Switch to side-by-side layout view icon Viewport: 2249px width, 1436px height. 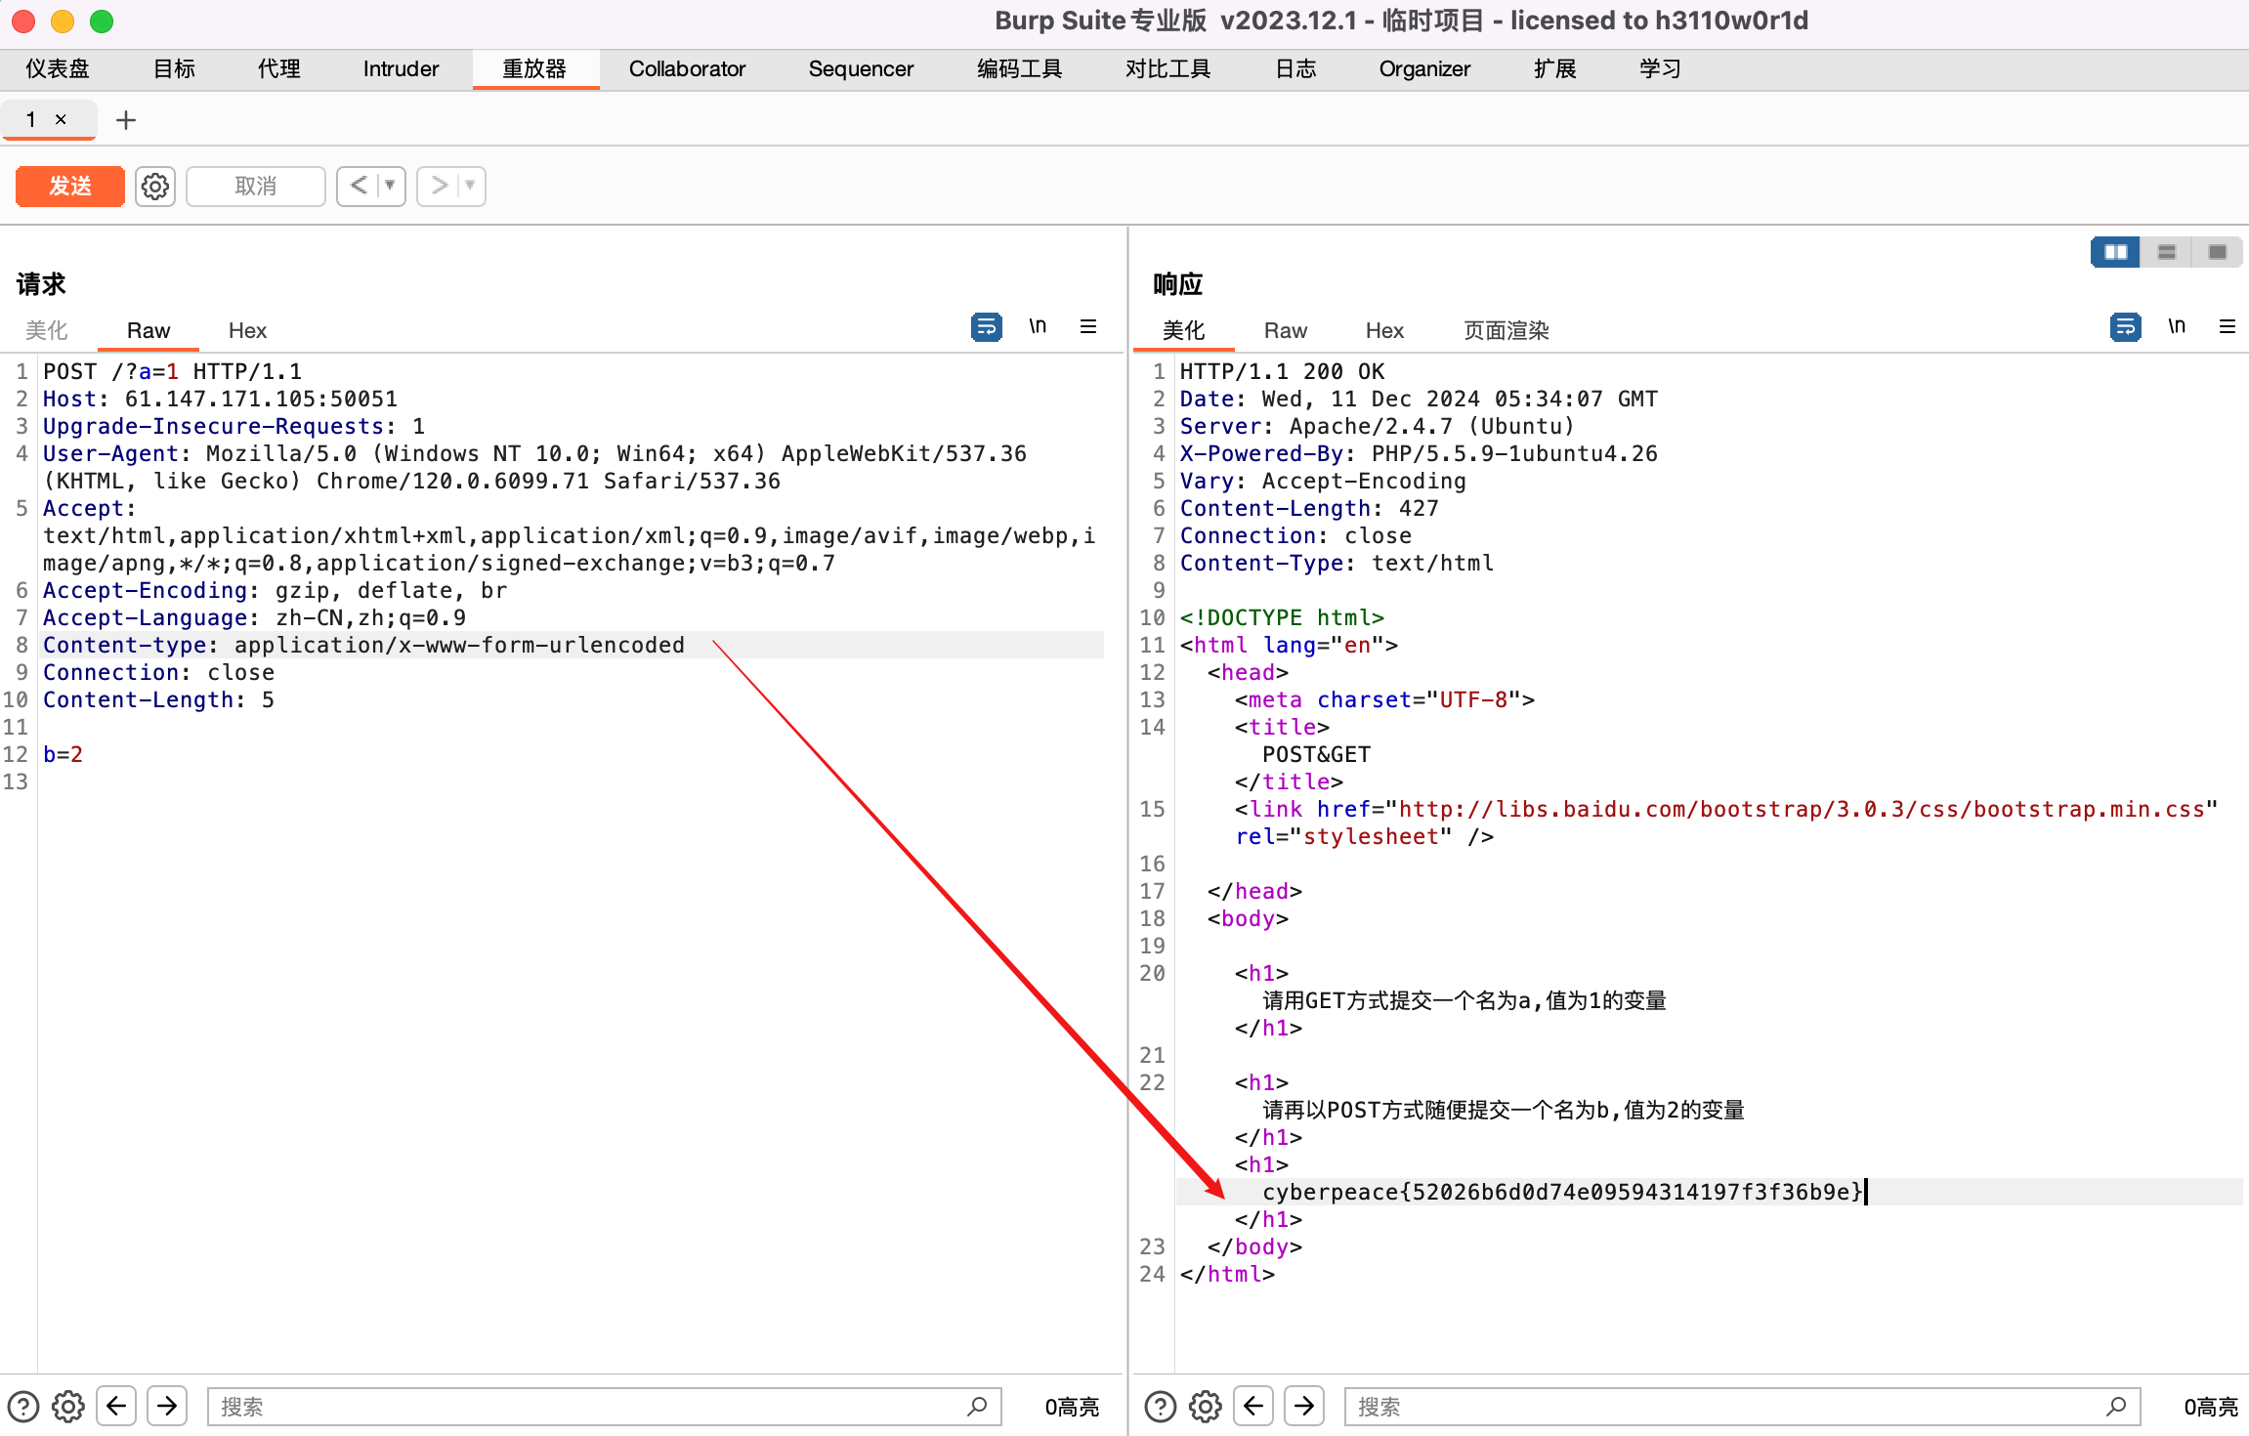pyautogui.click(x=2113, y=251)
